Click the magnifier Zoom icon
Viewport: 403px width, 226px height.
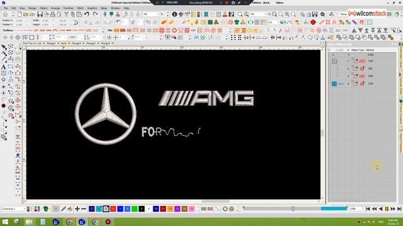[x=240, y=14]
